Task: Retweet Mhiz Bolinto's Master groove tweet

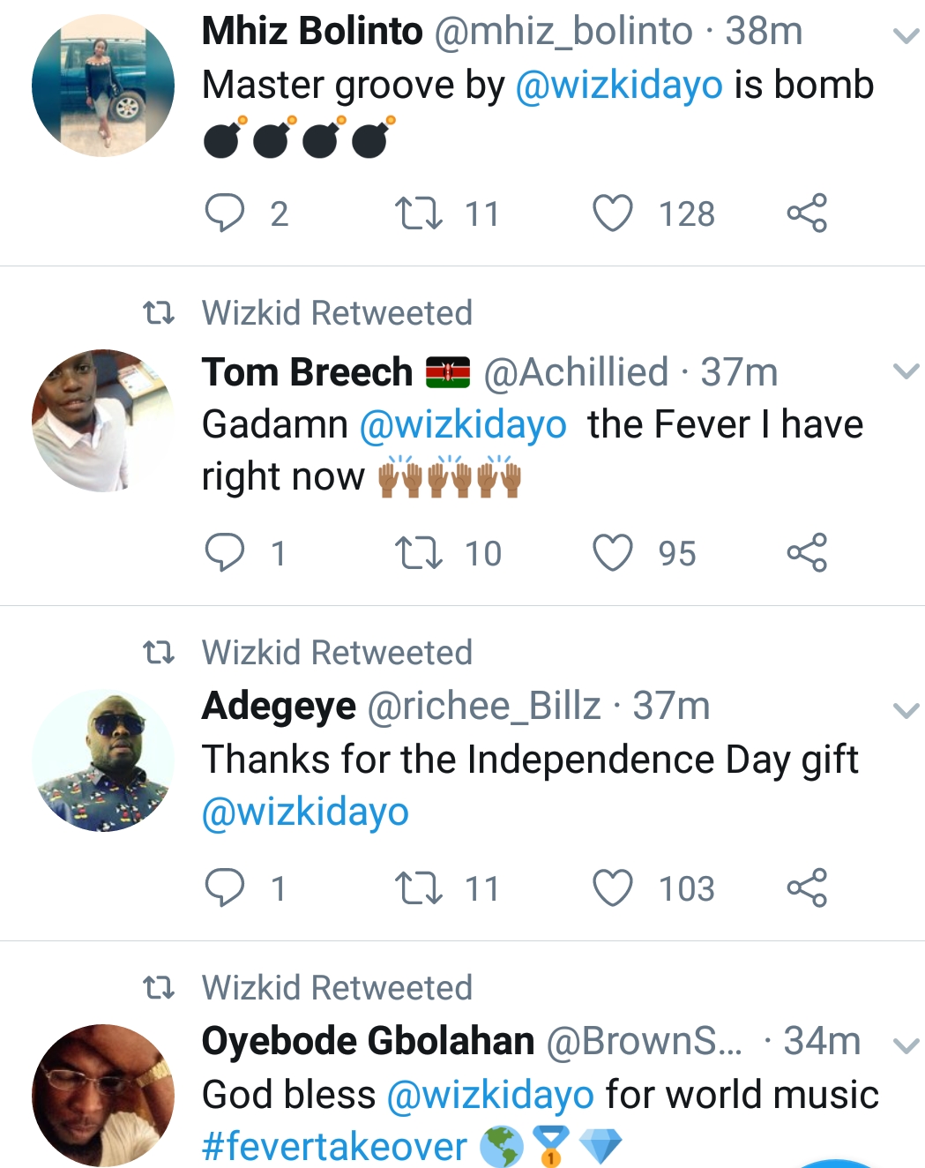Action: (x=419, y=213)
